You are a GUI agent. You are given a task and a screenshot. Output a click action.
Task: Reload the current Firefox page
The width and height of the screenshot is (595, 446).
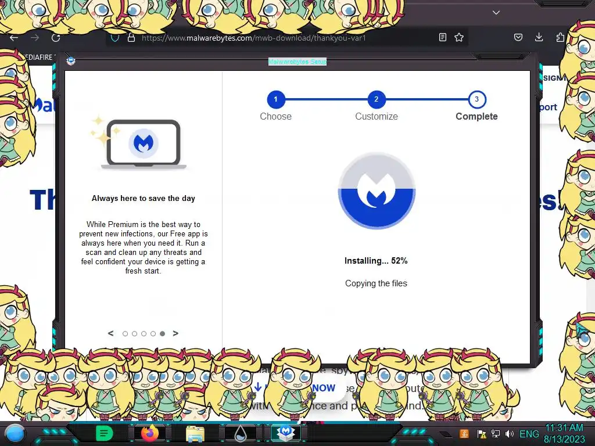(x=56, y=38)
